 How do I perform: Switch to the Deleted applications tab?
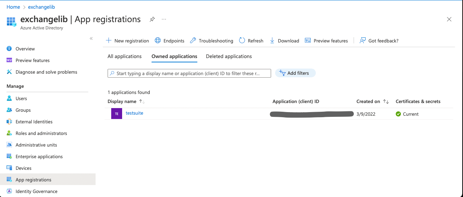pos(229,56)
